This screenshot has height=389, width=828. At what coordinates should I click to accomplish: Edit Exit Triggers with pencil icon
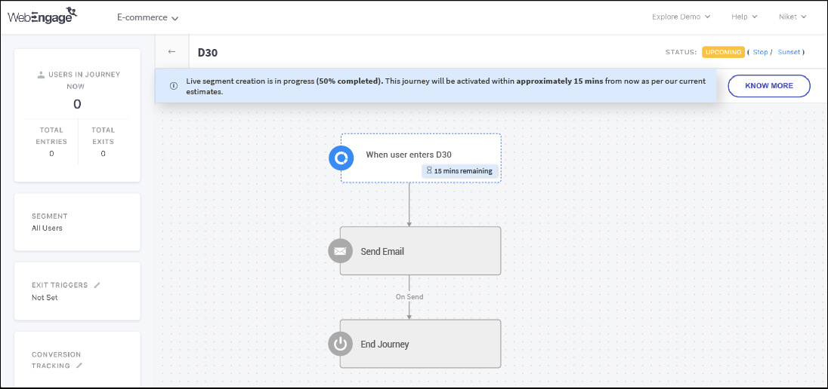[x=97, y=285]
